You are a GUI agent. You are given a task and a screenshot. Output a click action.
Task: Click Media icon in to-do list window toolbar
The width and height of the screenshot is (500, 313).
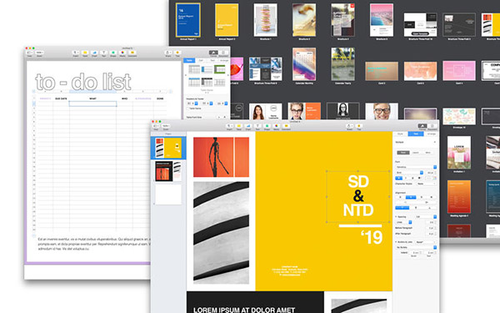point(122,53)
